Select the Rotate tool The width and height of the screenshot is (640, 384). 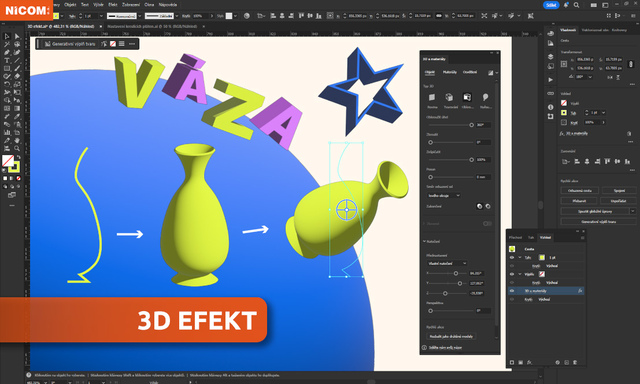[7, 84]
